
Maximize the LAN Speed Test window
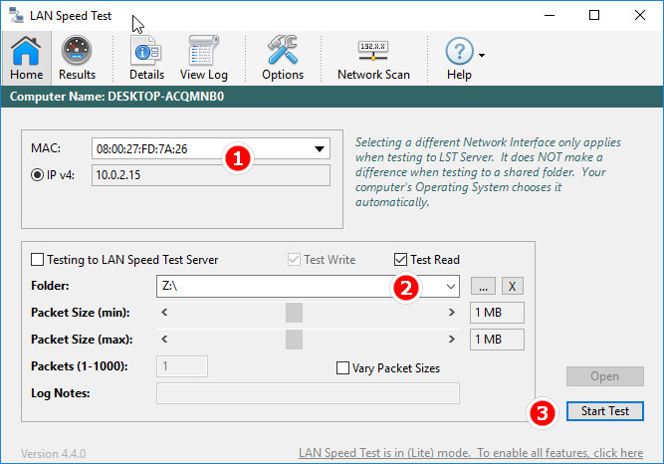(594, 15)
